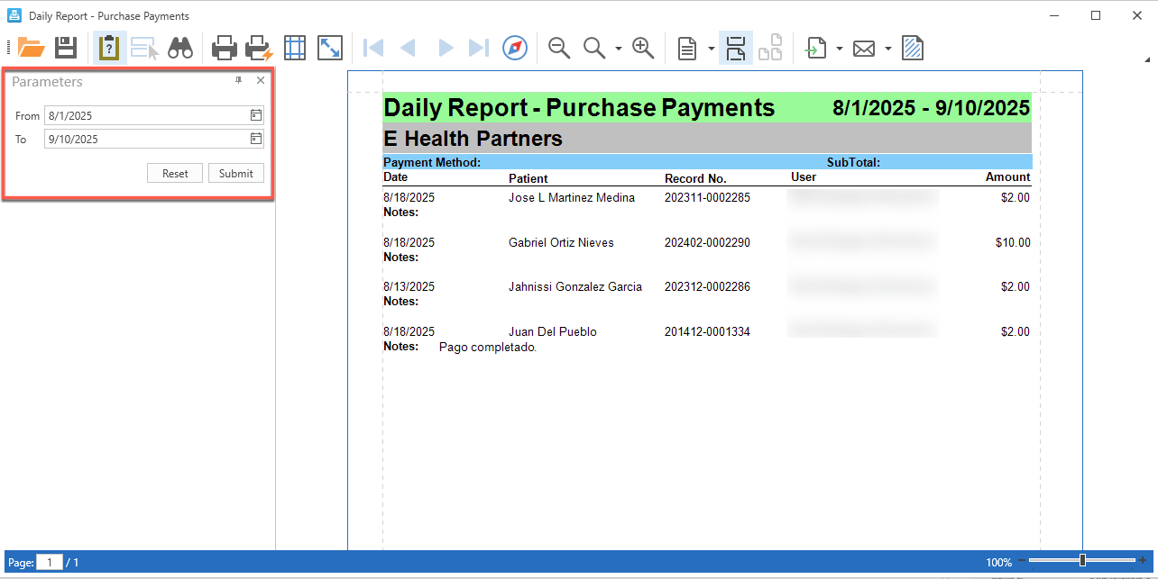1158x579 pixels.
Task: Open the From date calendar picker
Action: coord(256,115)
